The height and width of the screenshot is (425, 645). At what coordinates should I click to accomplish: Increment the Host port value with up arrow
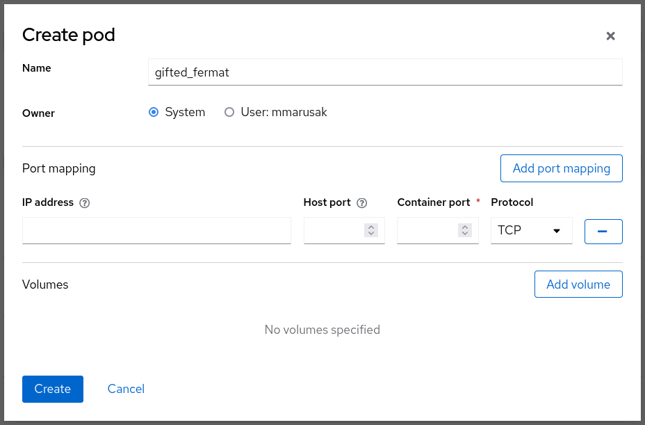click(x=371, y=227)
